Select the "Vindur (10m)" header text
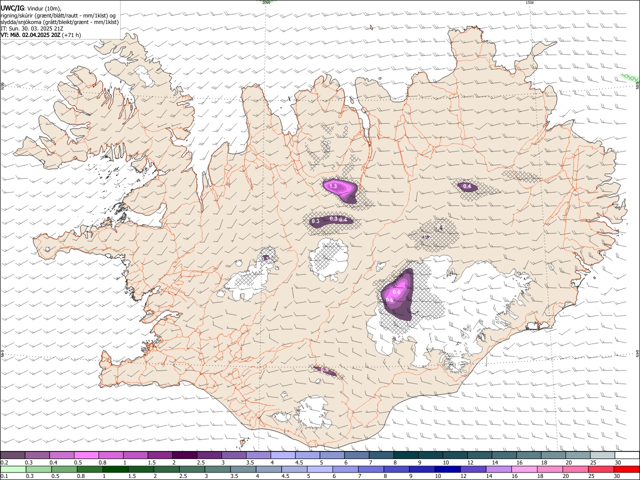640x480 pixels. 43,8
